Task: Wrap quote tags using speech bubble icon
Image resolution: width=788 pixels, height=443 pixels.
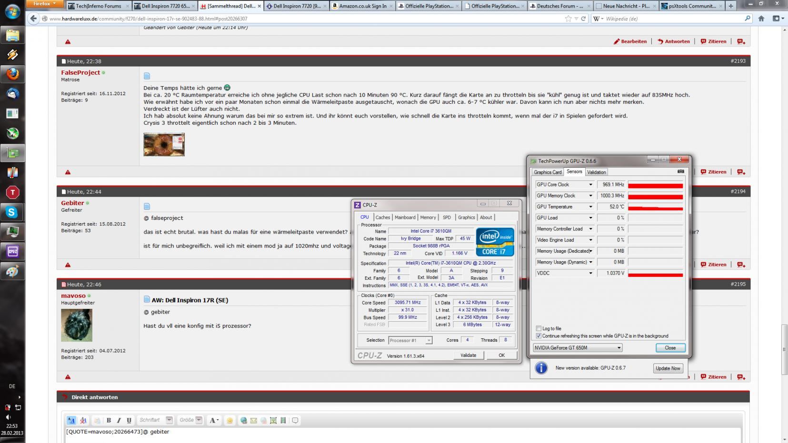Action: (x=295, y=420)
